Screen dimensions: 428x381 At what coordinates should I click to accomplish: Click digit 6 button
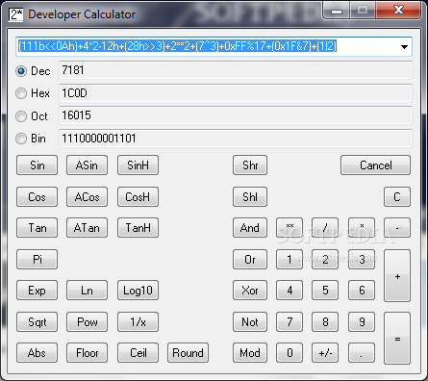(362, 291)
